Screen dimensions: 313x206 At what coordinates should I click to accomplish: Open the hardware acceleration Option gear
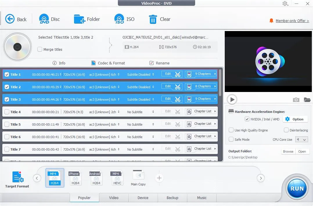[x=295, y=119]
